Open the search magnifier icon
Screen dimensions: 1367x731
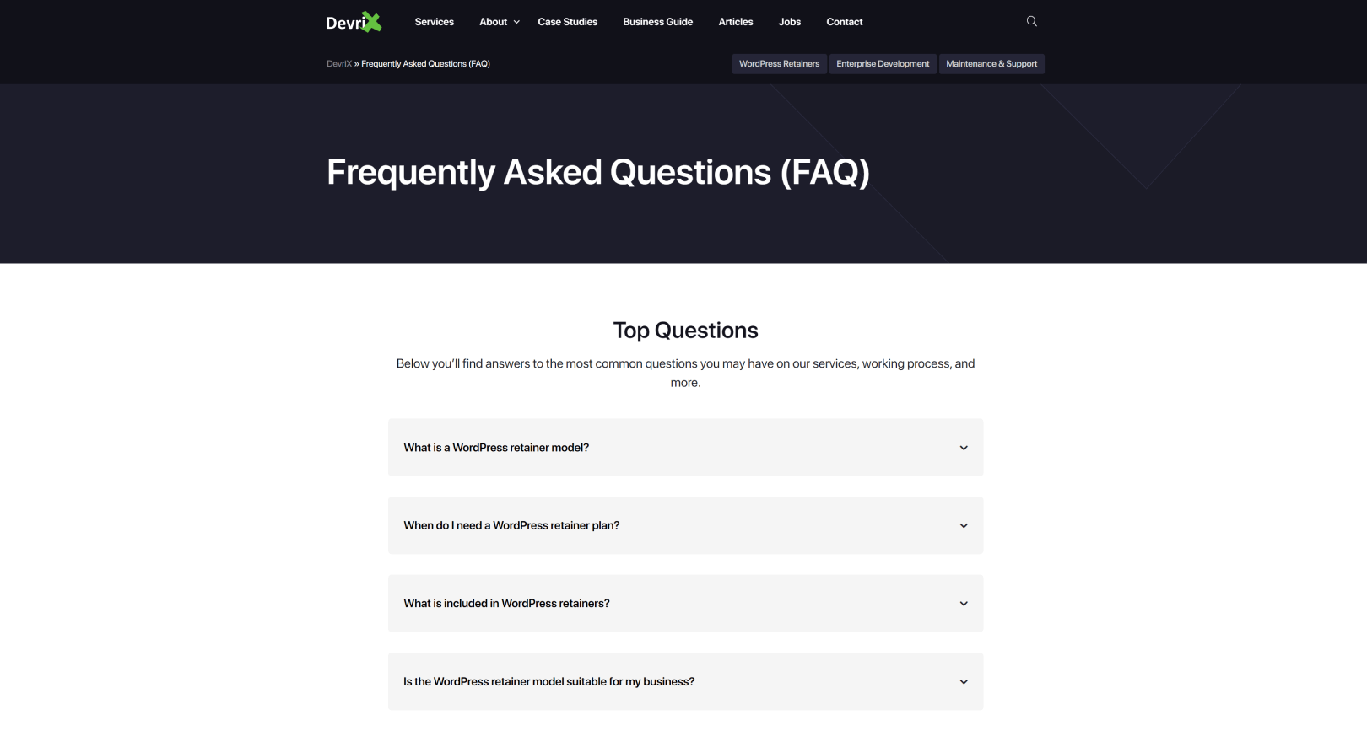coord(1031,21)
